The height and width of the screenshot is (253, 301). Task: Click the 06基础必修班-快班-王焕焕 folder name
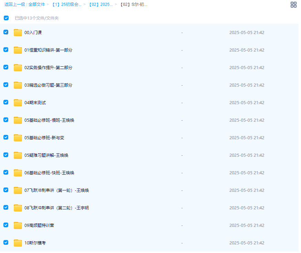[x=49, y=173]
